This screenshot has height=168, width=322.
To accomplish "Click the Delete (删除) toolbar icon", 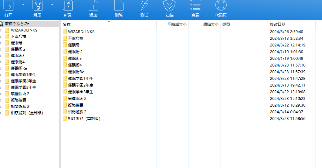I will [119, 6].
